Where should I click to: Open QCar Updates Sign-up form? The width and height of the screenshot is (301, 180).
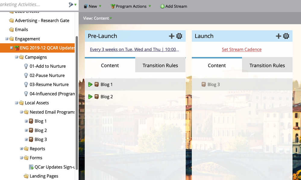coord(55,167)
